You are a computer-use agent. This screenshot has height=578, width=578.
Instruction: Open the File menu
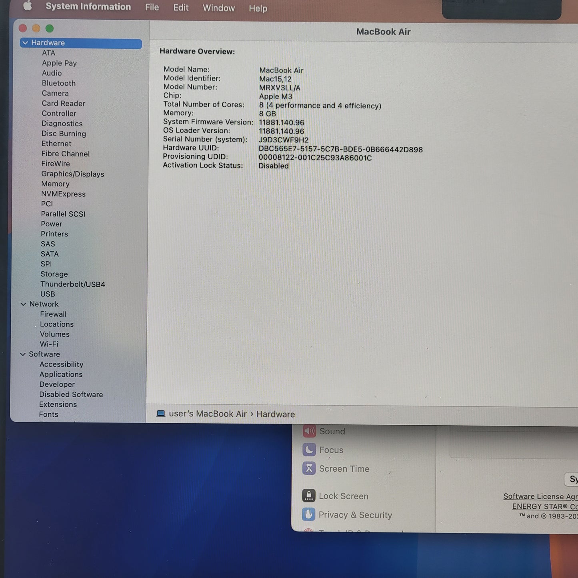pos(152,7)
